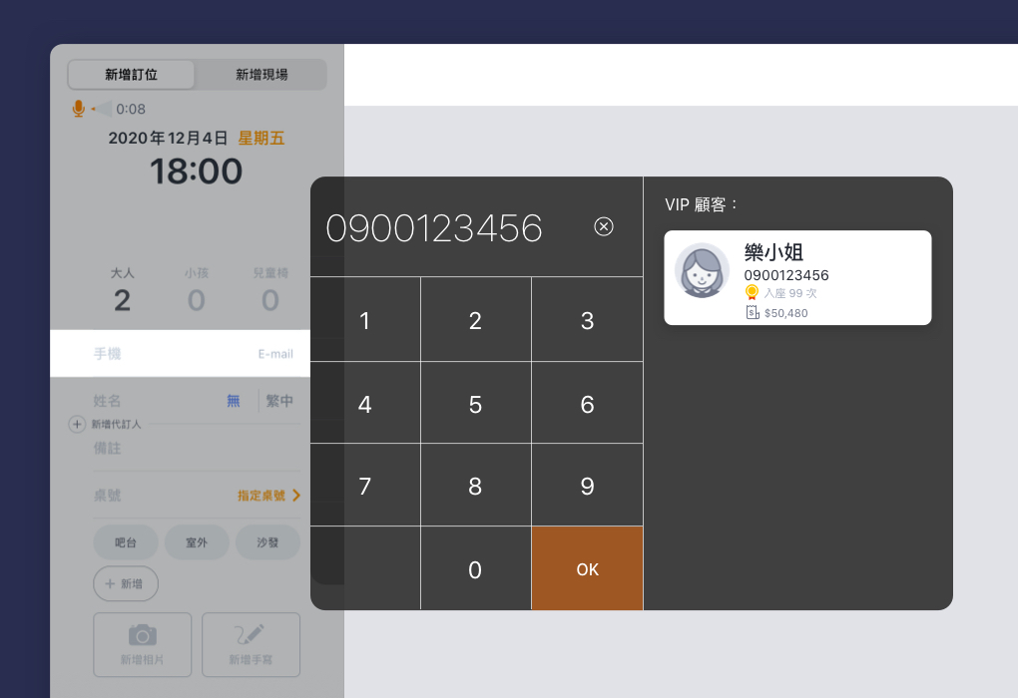1018x698 pixels.
Task: Click the VIP customer avatar icon
Action: [702, 270]
